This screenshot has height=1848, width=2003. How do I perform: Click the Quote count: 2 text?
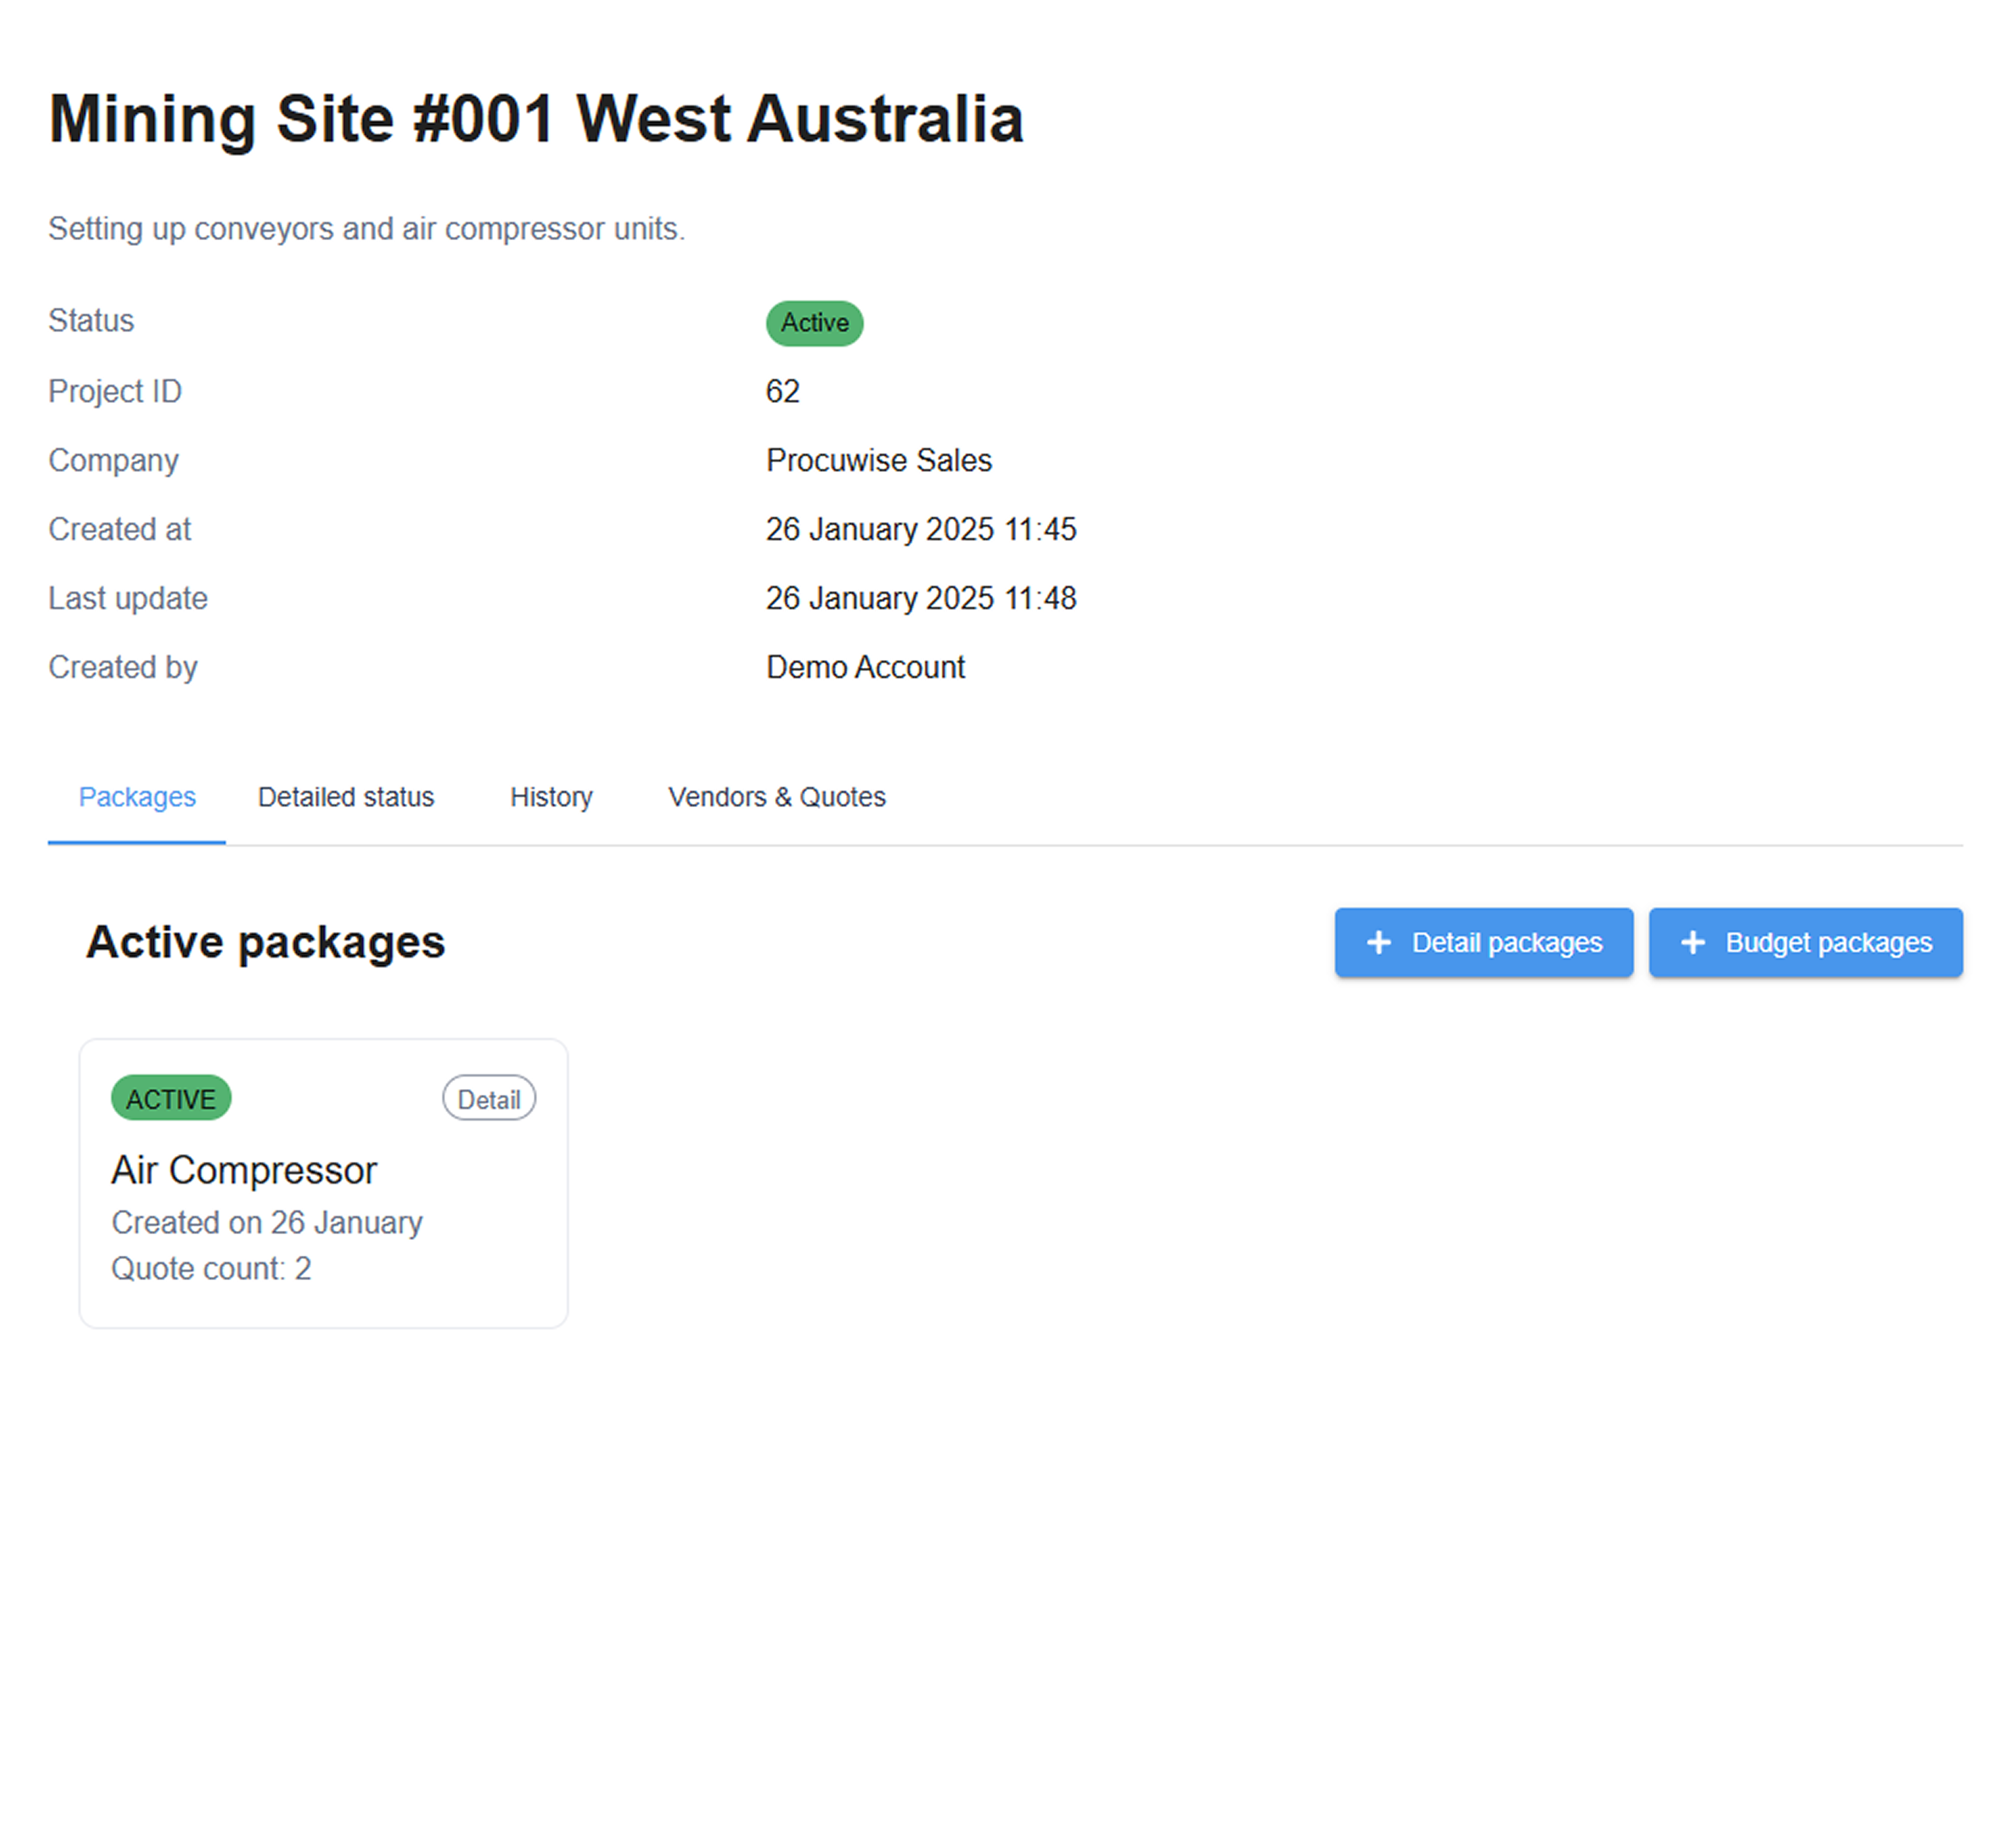click(x=211, y=1268)
